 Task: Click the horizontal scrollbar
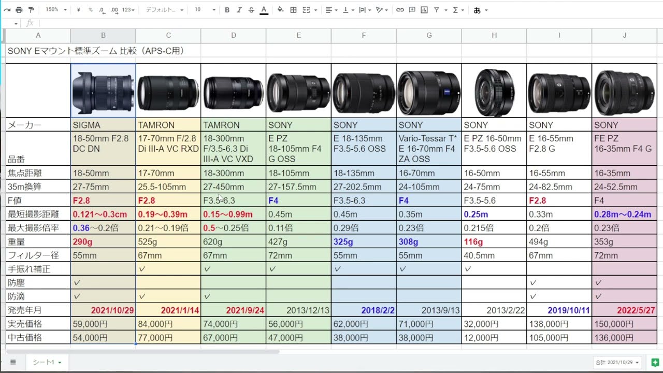point(142,352)
